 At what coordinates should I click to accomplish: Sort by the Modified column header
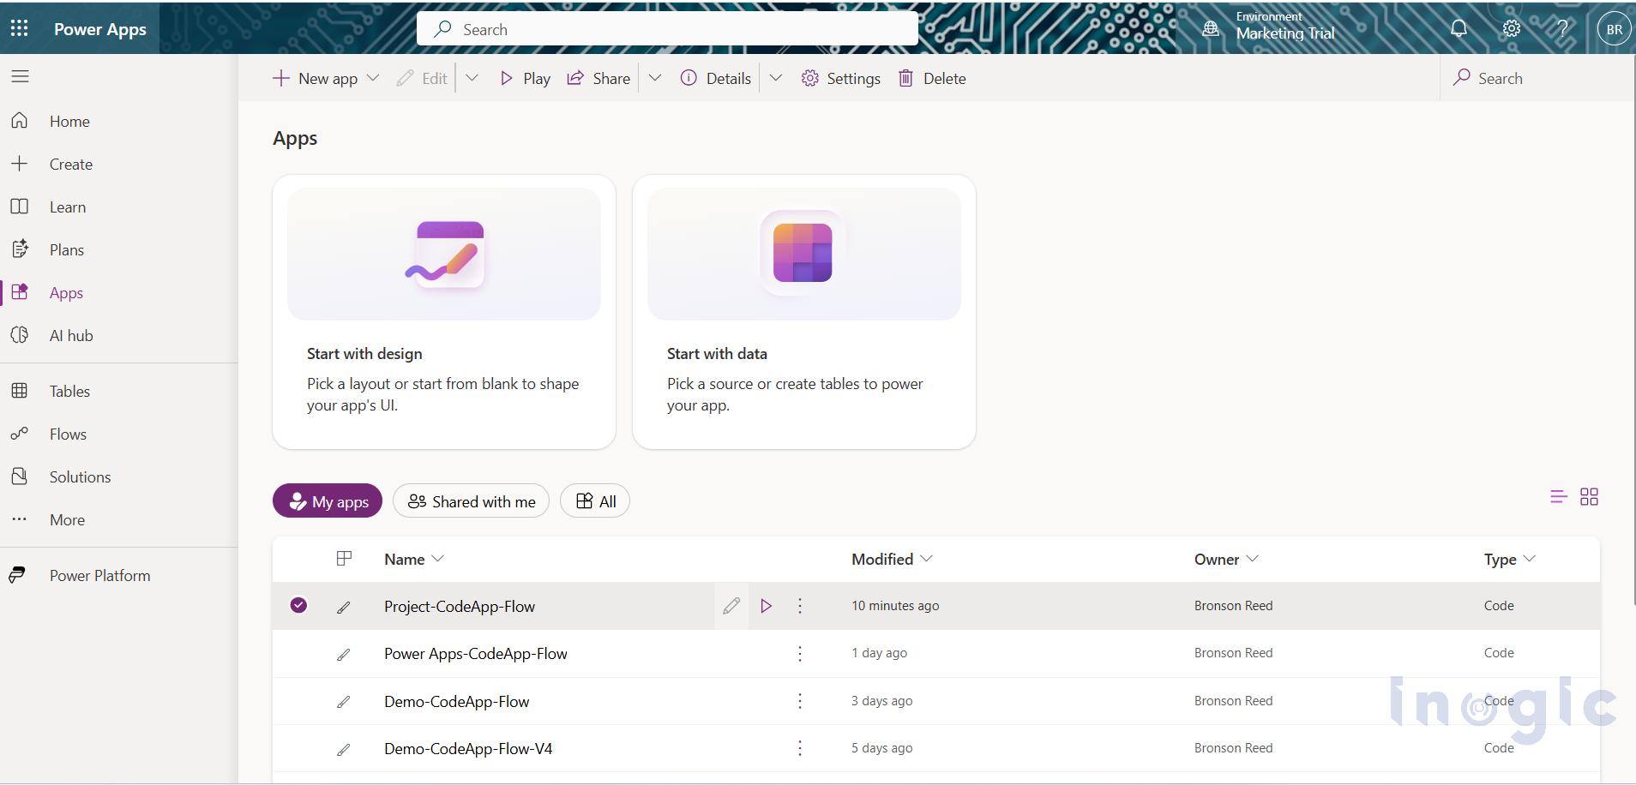point(892,559)
